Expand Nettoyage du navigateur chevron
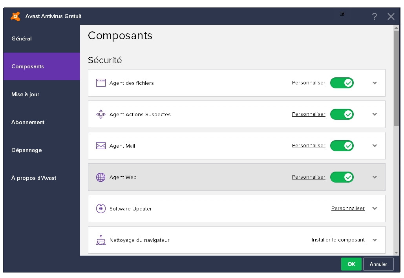The width and height of the screenshot is (404, 278). pos(375,240)
